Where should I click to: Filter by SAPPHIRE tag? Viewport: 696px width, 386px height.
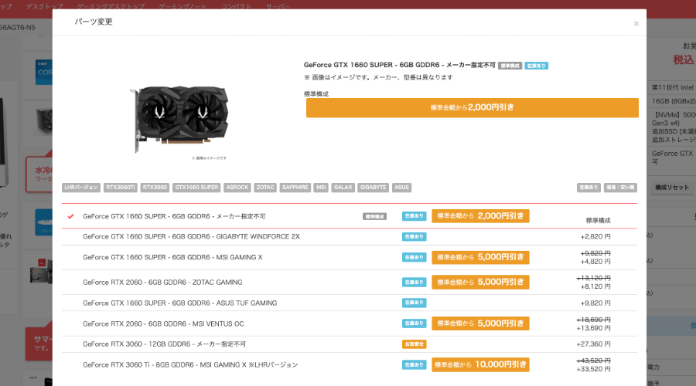point(295,188)
